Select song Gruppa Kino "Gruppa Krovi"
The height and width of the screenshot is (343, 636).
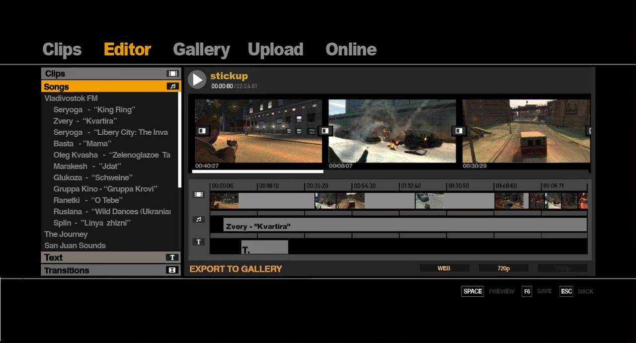105,189
